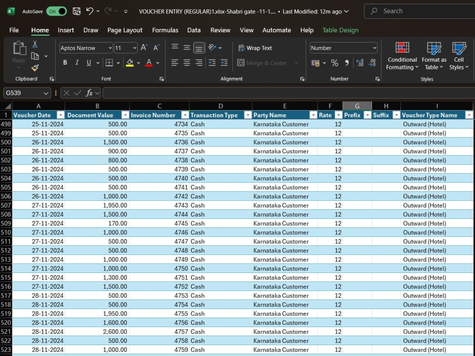Switch to the Formulas tab

tap(165, 30)
